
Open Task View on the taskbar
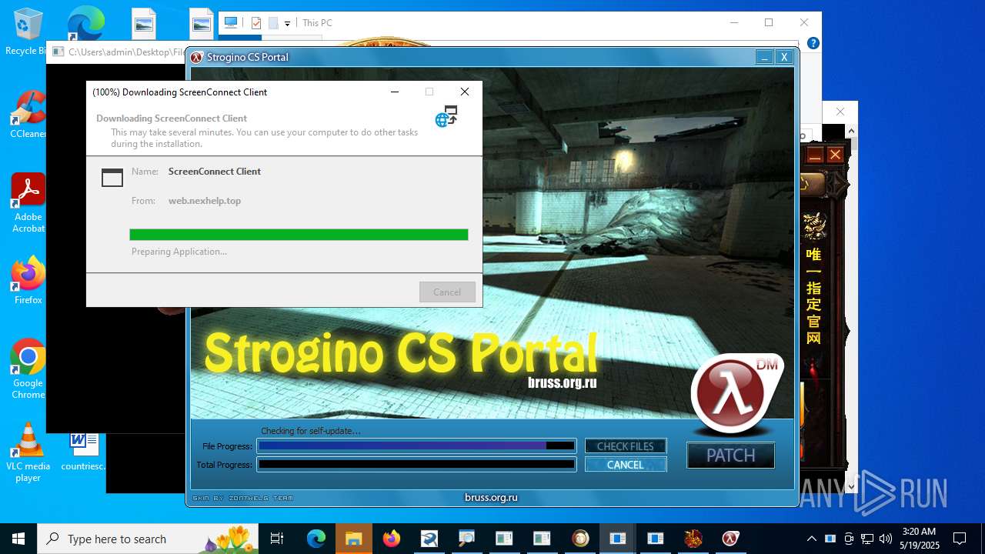[x=277, y=539]
